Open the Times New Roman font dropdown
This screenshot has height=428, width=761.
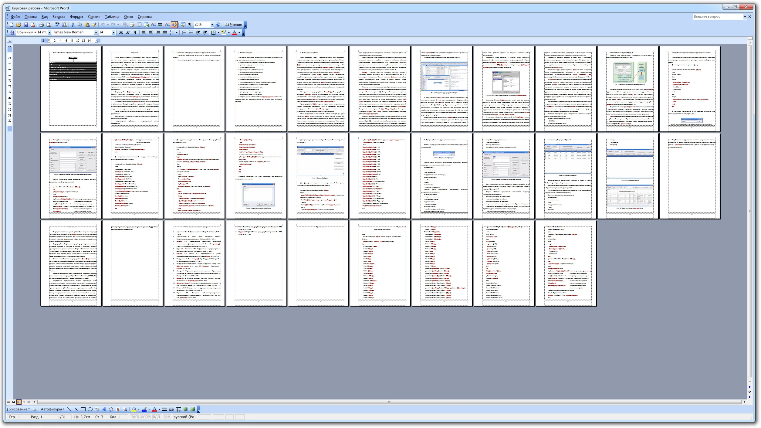[96, 32]
